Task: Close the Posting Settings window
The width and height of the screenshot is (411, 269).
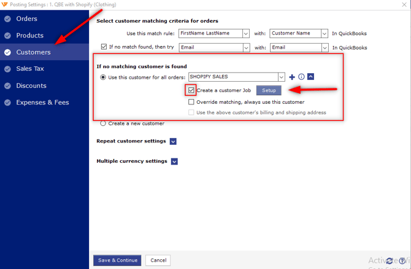Action: click(x=404, y=4)
